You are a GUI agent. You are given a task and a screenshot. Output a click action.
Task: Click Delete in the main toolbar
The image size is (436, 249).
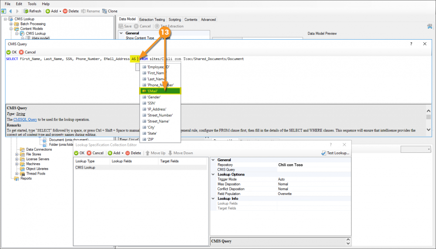click(x=71, y=11)
